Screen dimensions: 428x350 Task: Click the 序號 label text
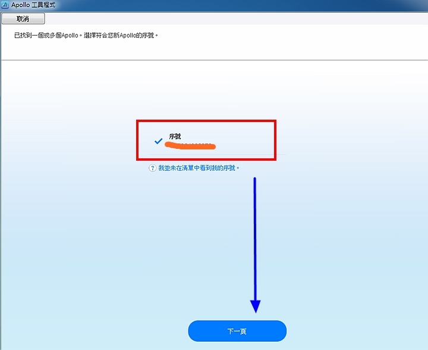[x=175, y=136]
